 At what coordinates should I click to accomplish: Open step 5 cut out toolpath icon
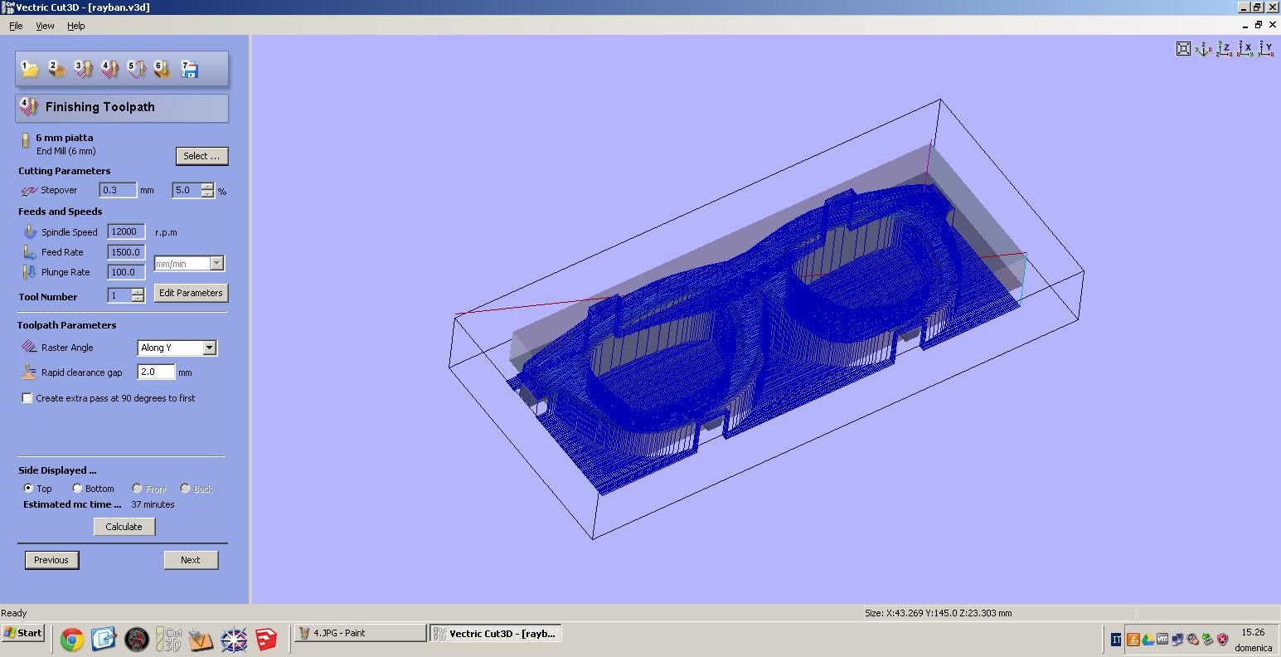pos(136,69)
